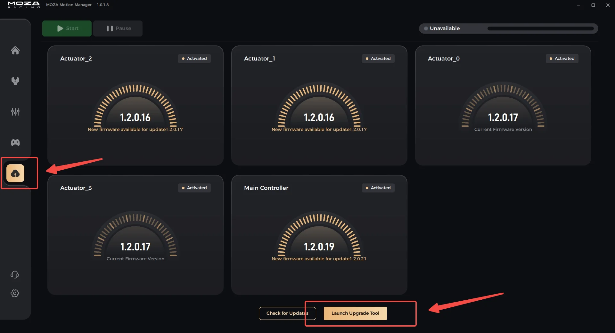This screenshot has width=615, height=333.
Task: Click Activated badge on Actuator_2
Action: click(x=194, y=59)
